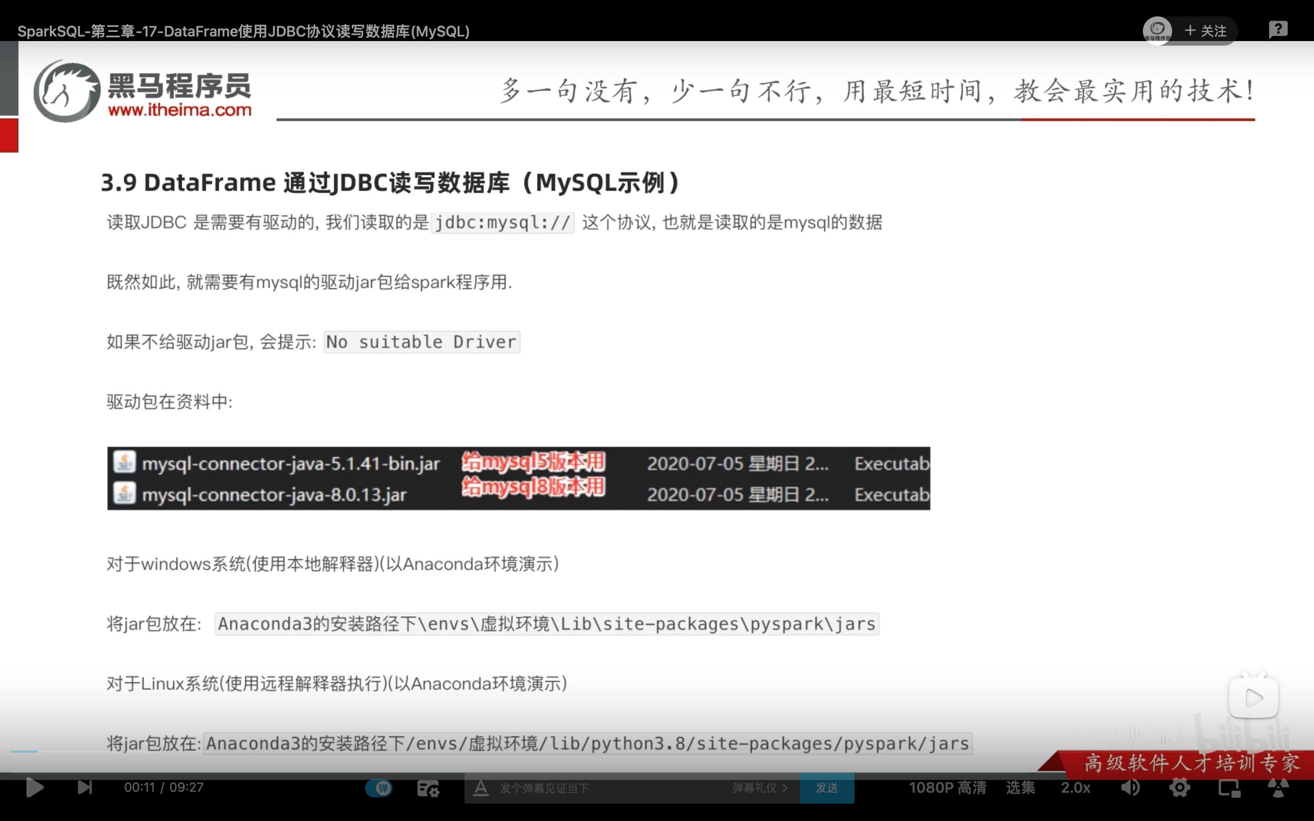
Task: Click the 3.9 DataFrame section heading
Action: click(x=390, y=182)
